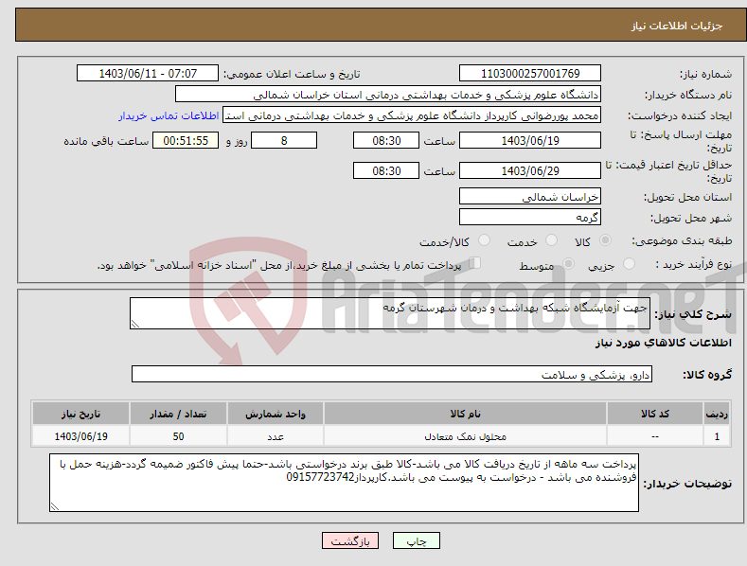Click the announcement date field 1403/06/11 - 07:07
The height and width of the screenshot is (566, 747).
(148, 74)
